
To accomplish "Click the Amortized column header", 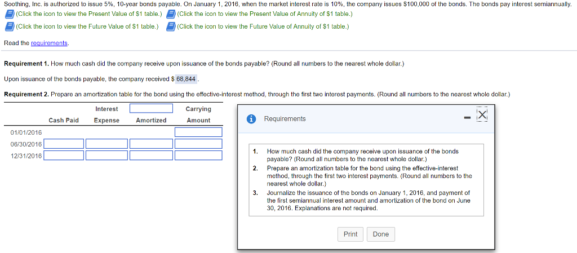I will click(151, 120).
